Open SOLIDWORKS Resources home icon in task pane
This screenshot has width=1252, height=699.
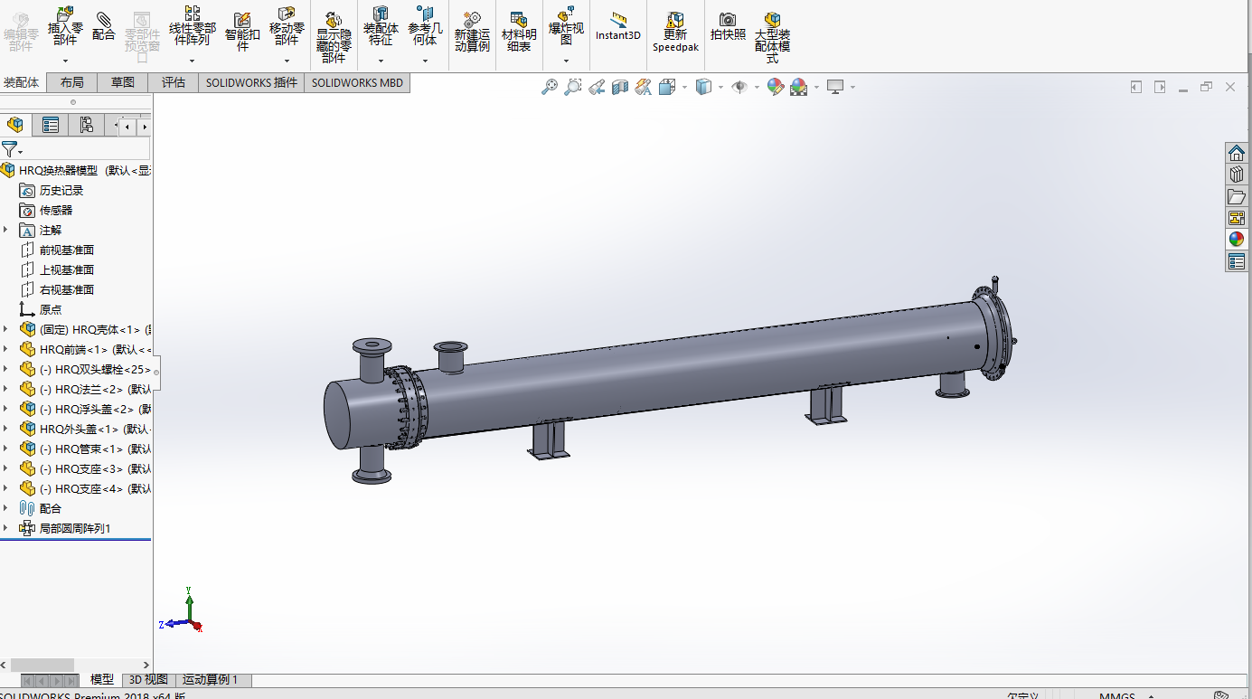click(x=1237, y=152)
